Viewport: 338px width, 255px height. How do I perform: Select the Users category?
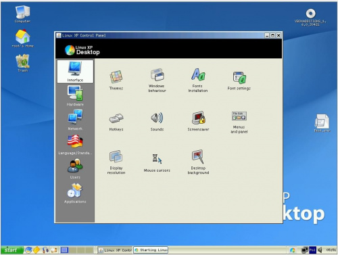click(x=75, y=169)
